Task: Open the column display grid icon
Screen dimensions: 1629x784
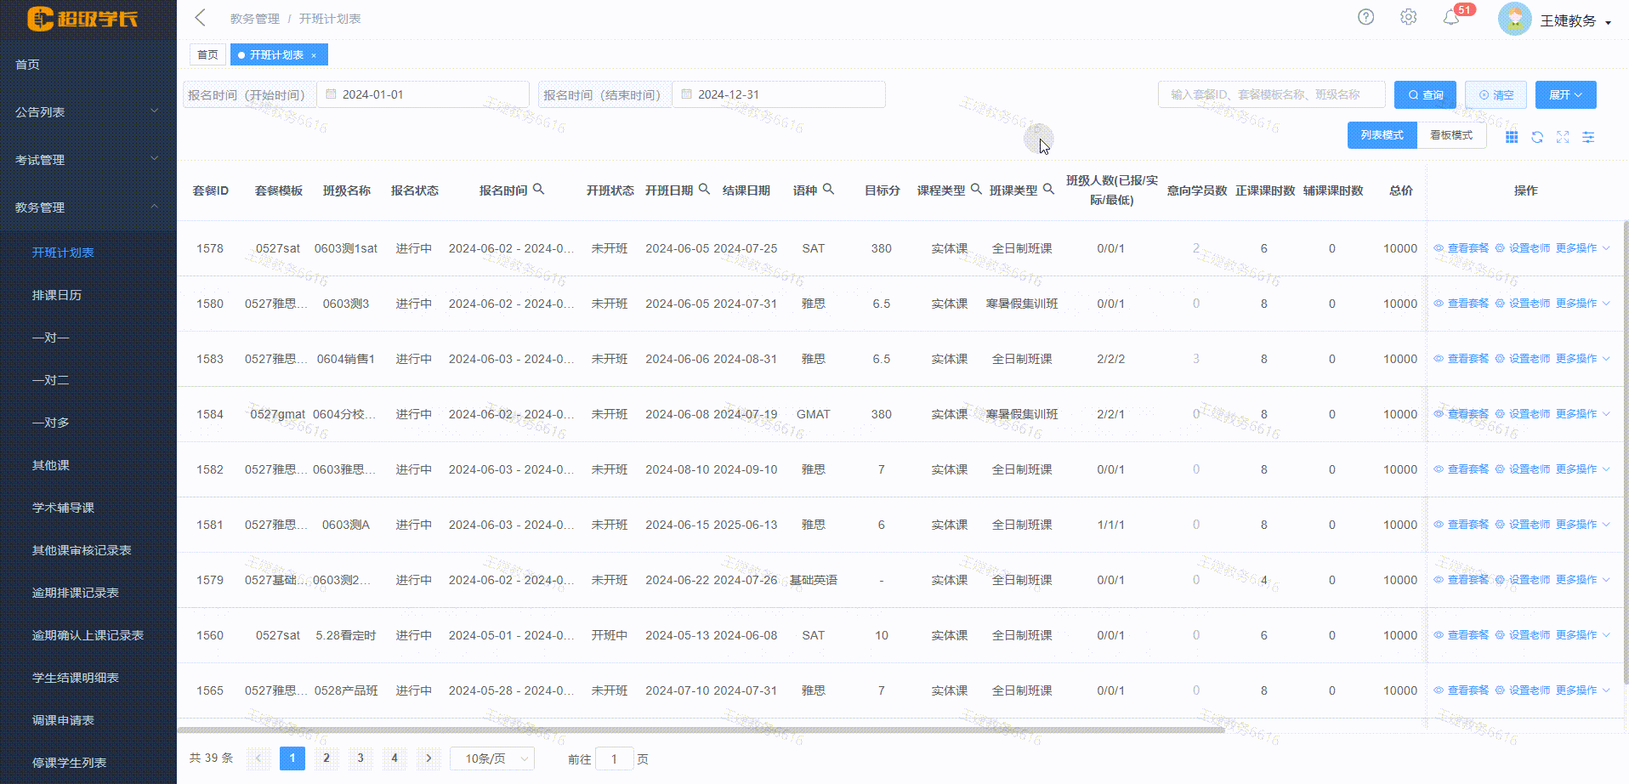Action: pyautogui.click(x=1512, y=136)
